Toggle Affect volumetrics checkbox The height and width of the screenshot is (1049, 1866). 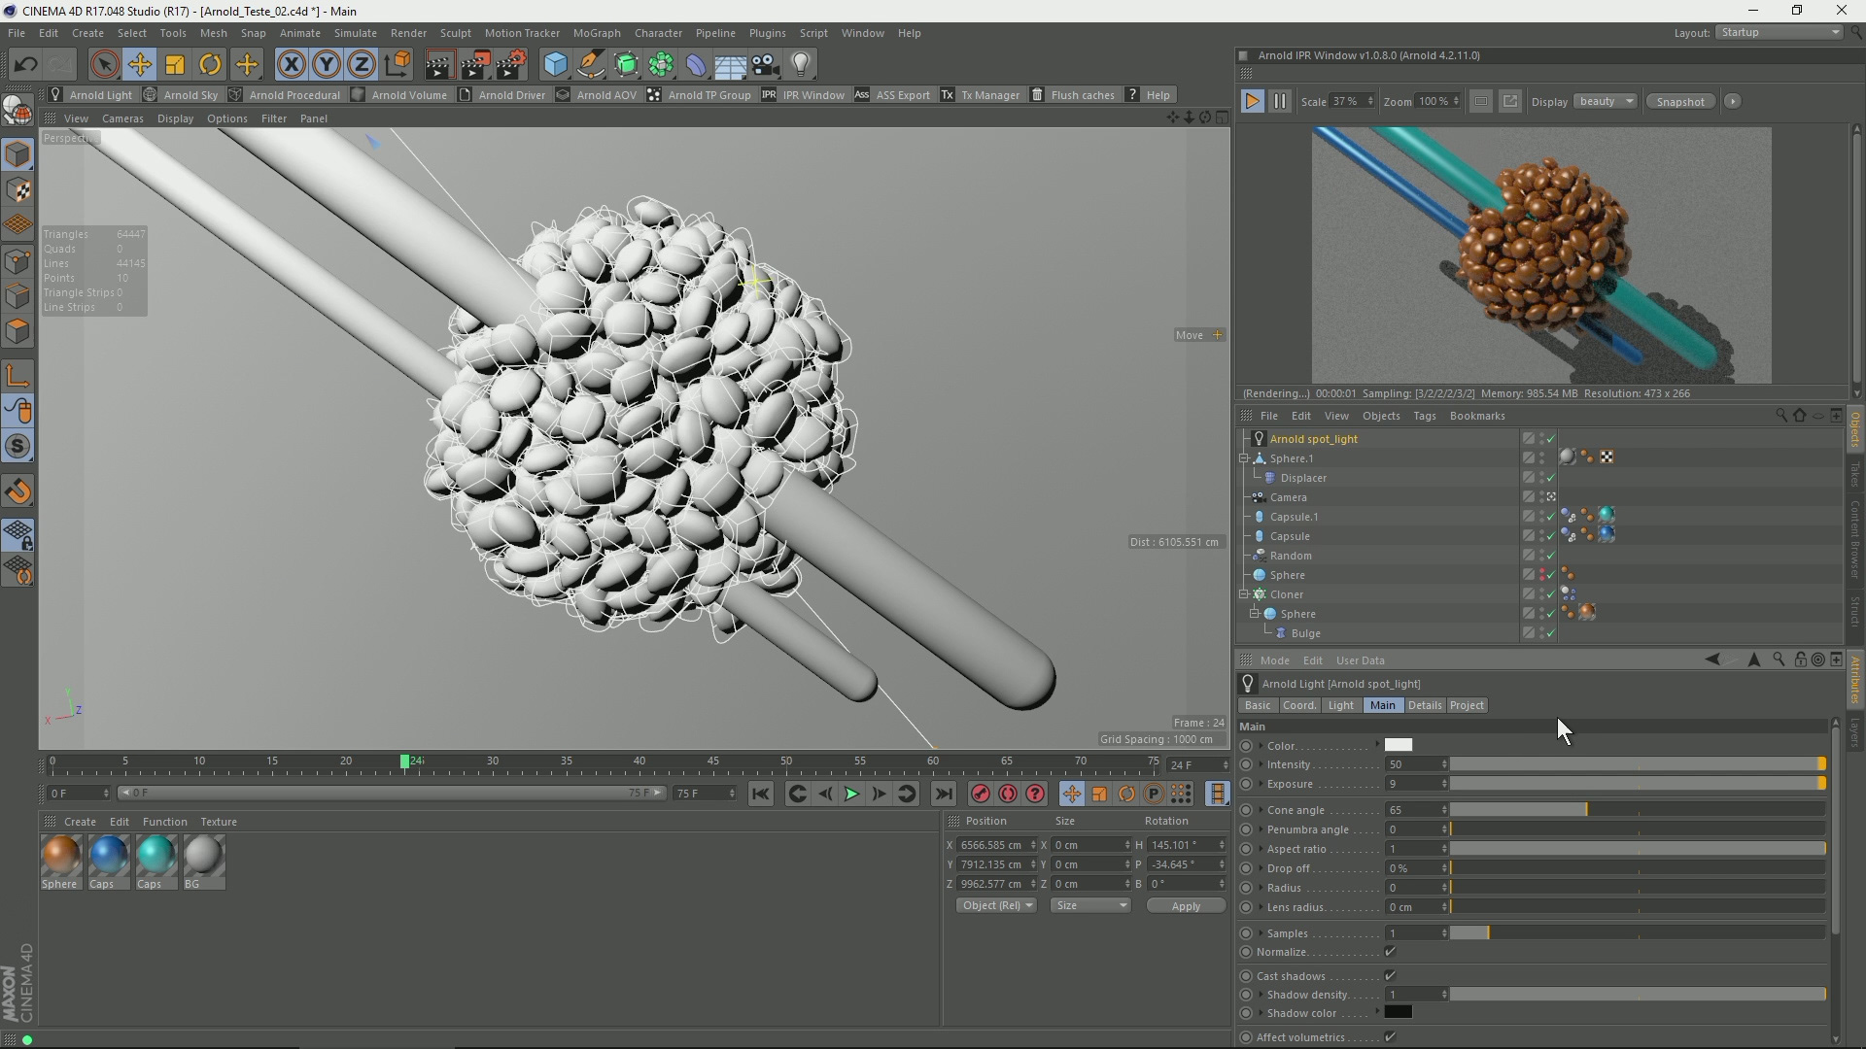(x=1390, y=1037)
